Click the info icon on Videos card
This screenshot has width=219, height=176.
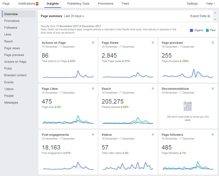point(153,134)
